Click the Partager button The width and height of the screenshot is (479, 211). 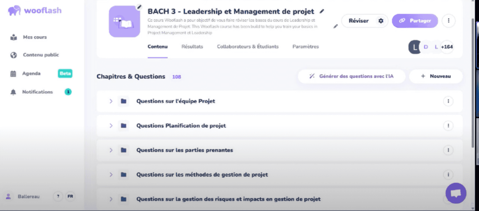(415, 21)
